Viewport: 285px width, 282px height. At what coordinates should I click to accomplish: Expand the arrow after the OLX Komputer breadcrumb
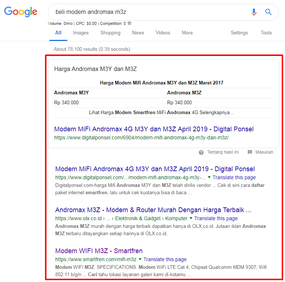pos(191,218)
